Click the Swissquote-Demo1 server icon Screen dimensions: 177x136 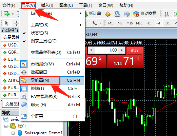[20, 133]
